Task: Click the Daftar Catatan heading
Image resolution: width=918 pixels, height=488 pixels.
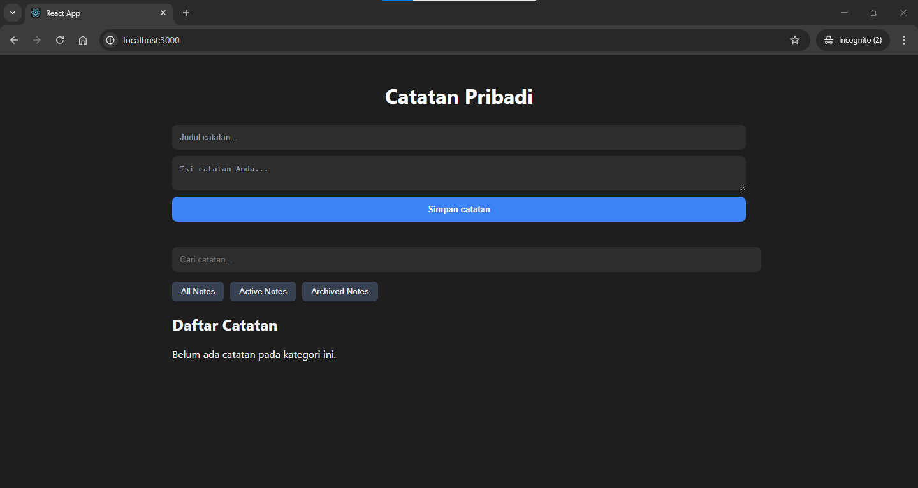Action: [x=224, y=325]
